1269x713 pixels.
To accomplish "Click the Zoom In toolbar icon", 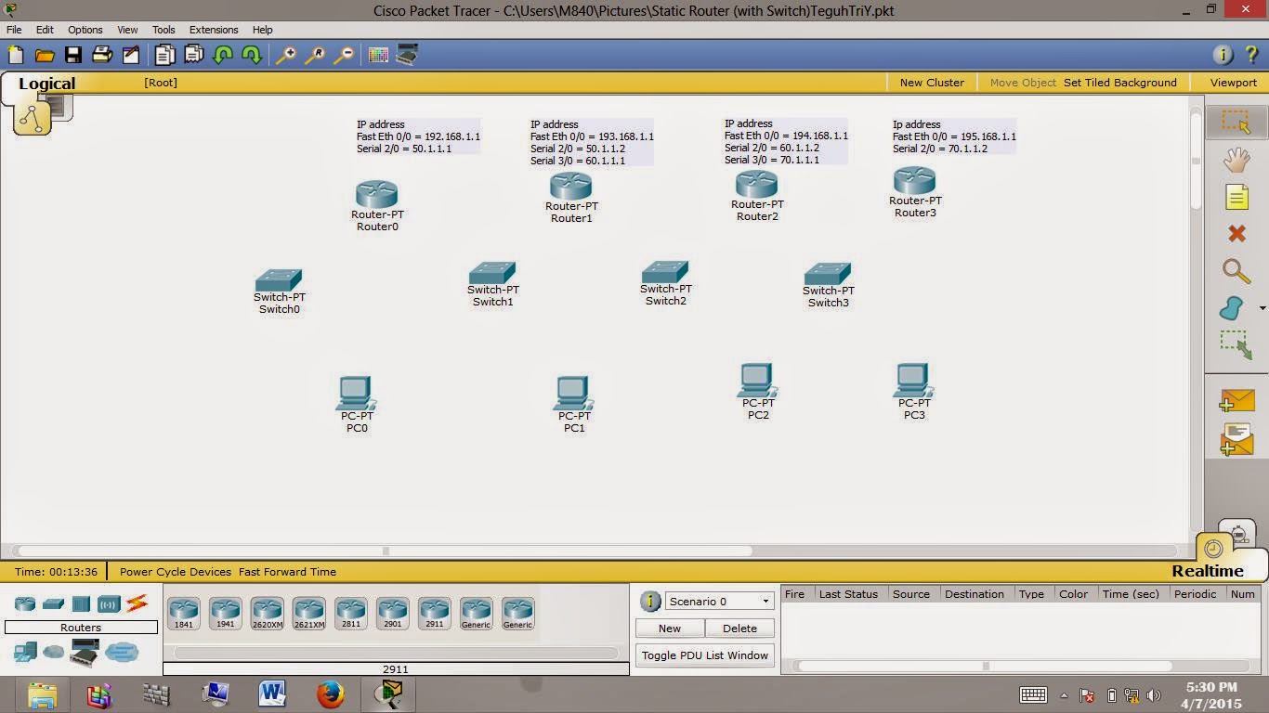I will pyautogui.click(x=286, y=55).
